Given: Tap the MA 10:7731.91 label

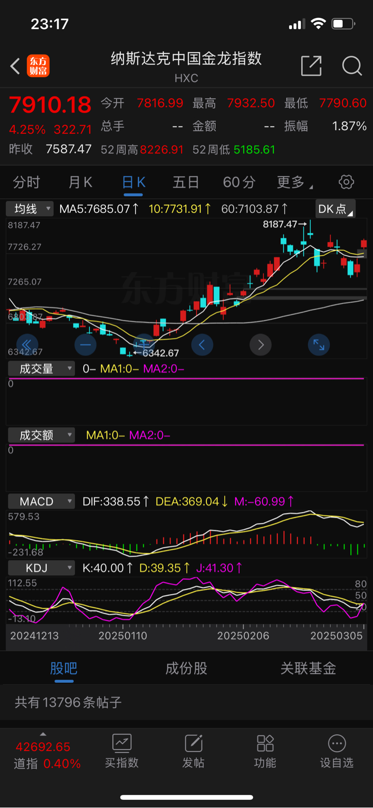Looking at the screenshot, I should point(180,209).
